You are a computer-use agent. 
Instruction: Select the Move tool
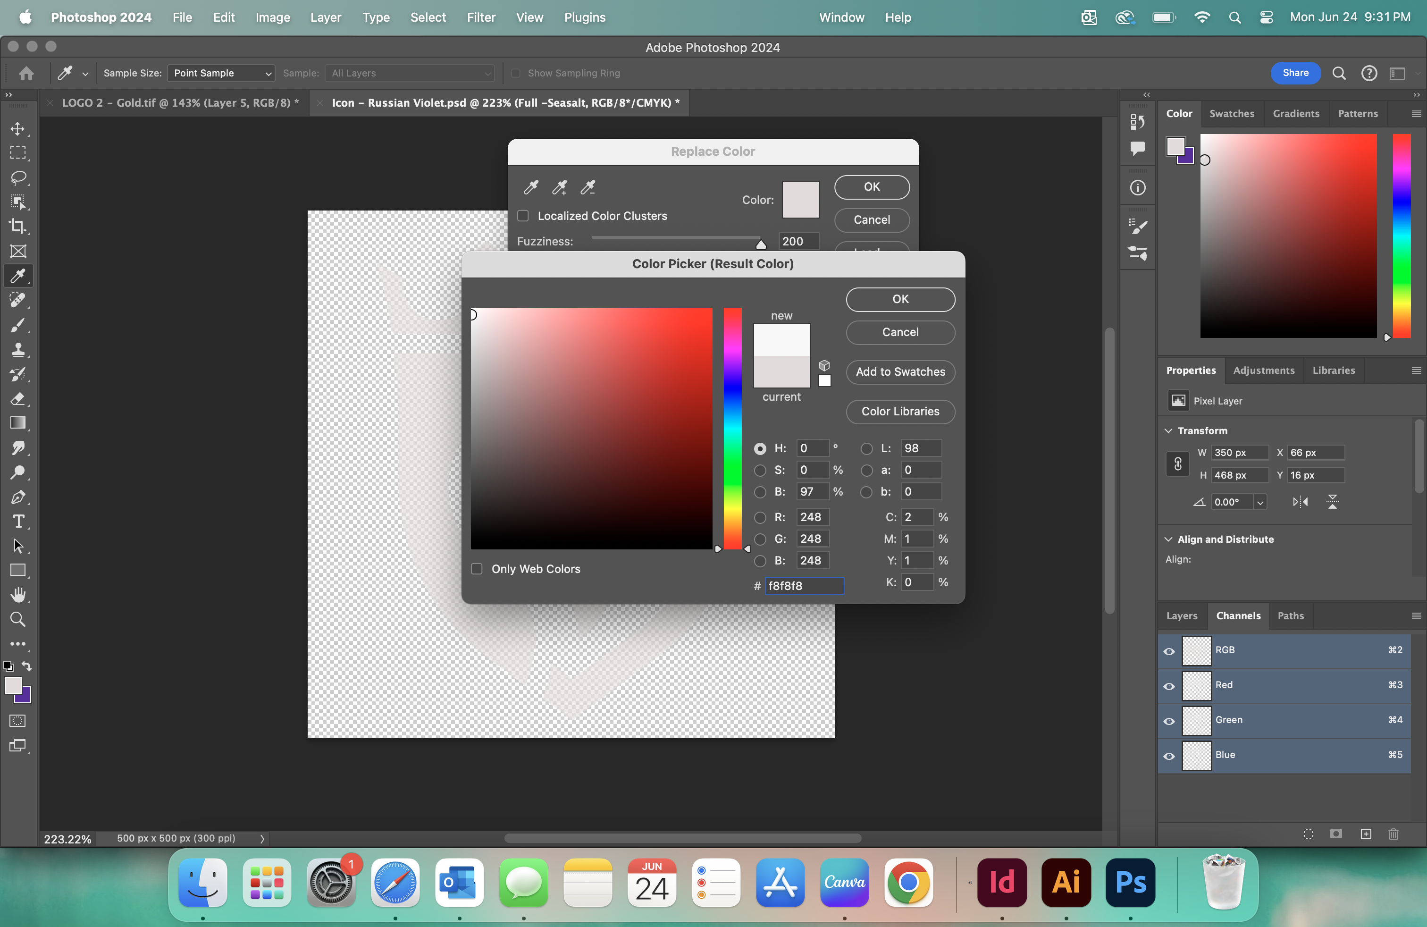[x=18, y=128]
